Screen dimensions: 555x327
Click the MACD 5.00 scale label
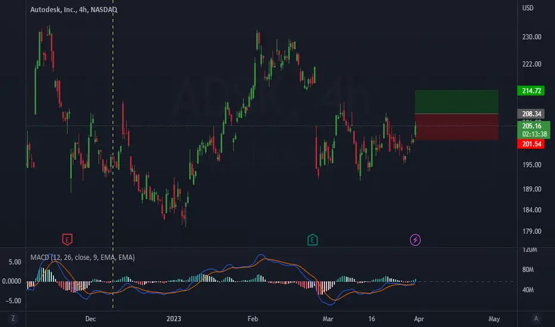(15, 262)
